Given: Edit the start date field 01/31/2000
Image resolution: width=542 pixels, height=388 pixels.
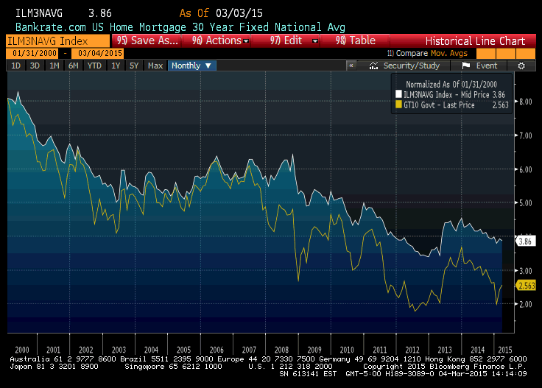Looking at the screenshot, I should pyautogui.click(x=32, y=53).
